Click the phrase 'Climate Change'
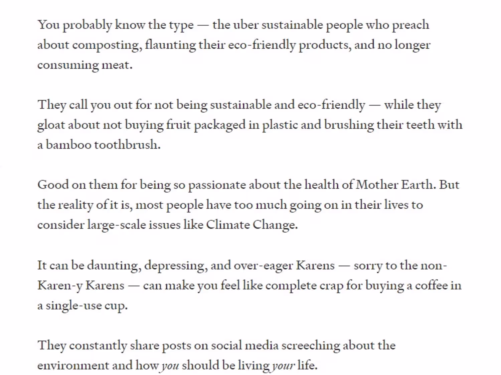 coord(252,225)
